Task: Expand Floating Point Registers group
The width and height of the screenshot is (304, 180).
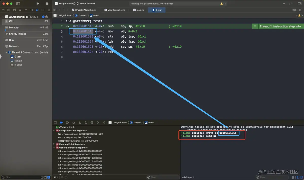Action: click(54, 144)
